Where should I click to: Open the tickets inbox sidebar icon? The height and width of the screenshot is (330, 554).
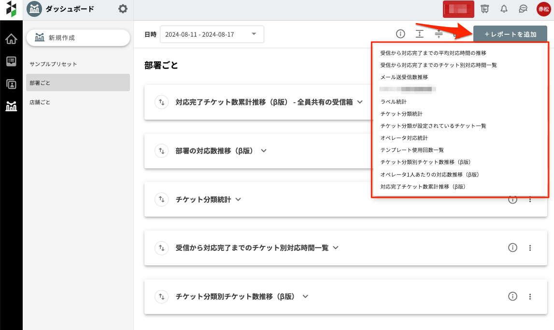tap(11, 61)
